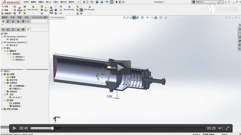Collapse the Geometry_Variation_1 tree node
241x135 pixels.
click(2, 37)
